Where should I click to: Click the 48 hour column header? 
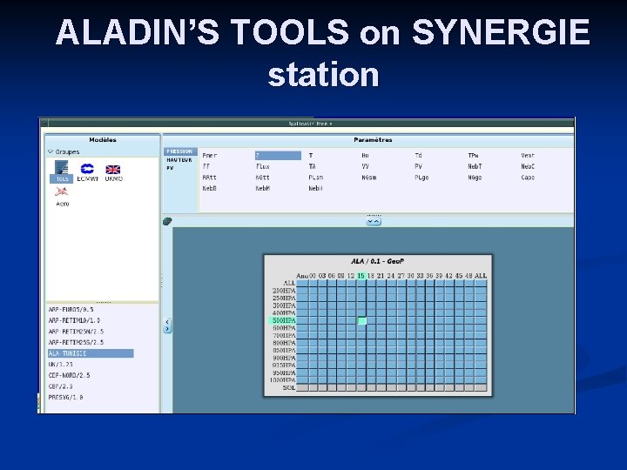coord(469,276)
